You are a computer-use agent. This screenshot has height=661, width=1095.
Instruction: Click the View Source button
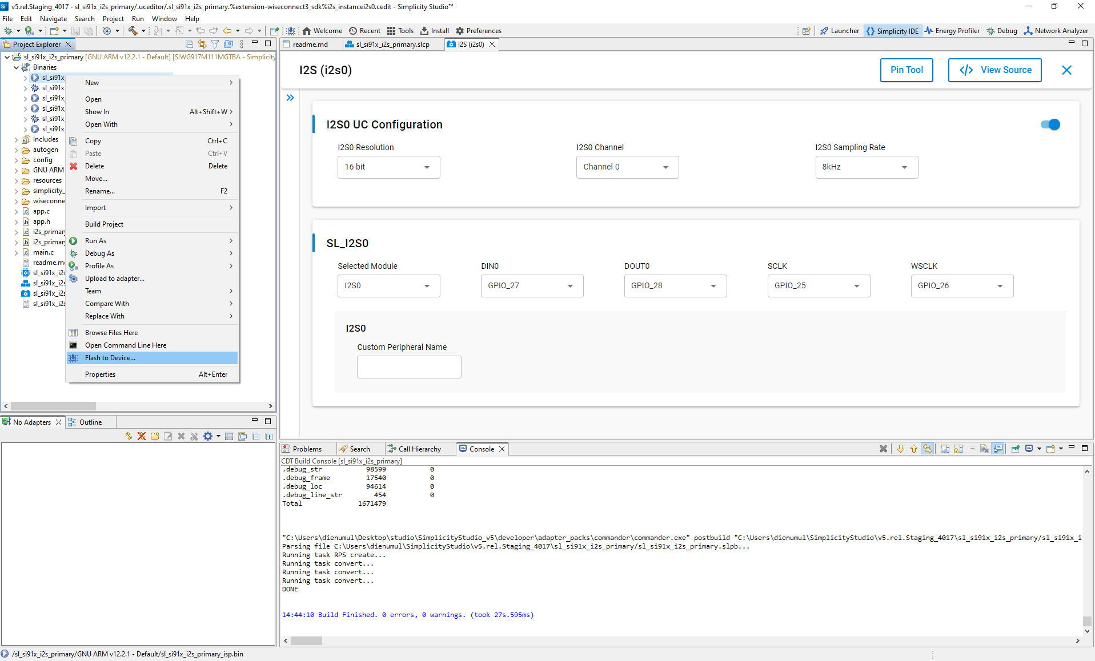[x=994, y=70]
